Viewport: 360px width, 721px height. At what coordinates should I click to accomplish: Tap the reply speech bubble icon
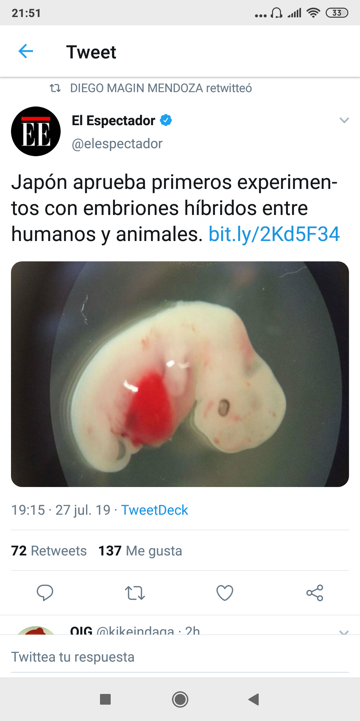point(45,593)
